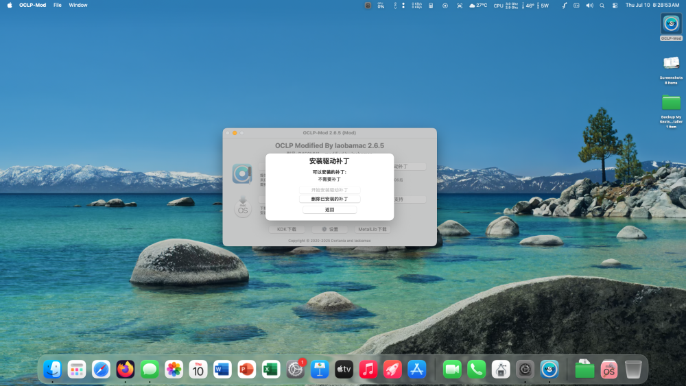Launch Microsoft Word from the Dock
The width and height of the screenshot is (686, 386).
click(222, 370)
